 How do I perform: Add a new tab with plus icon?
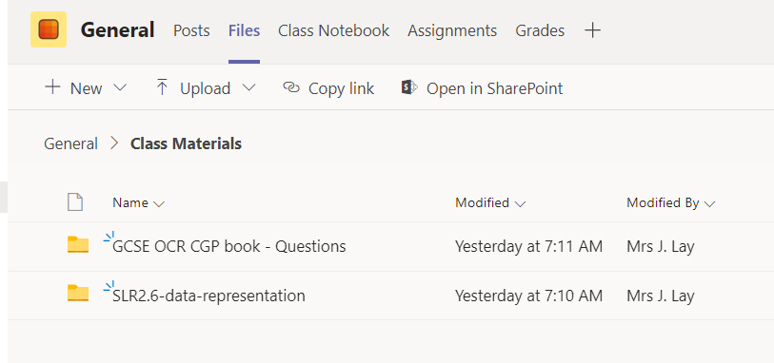pyautogui.click(x=592, y=30)
